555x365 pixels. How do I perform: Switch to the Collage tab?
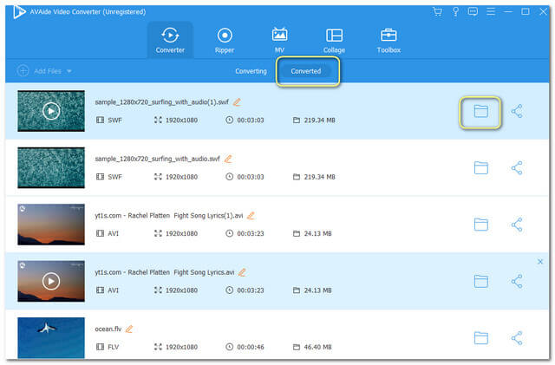click(x=334, y=41)
